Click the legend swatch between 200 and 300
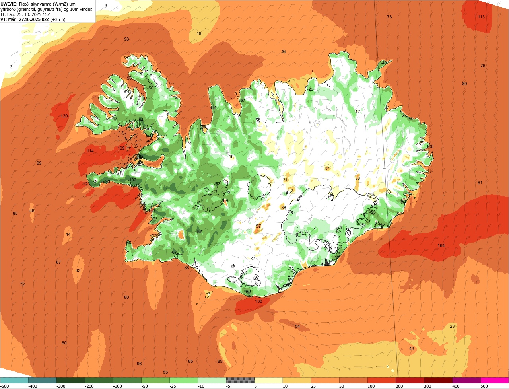The image size is (509, 389). 410,380
